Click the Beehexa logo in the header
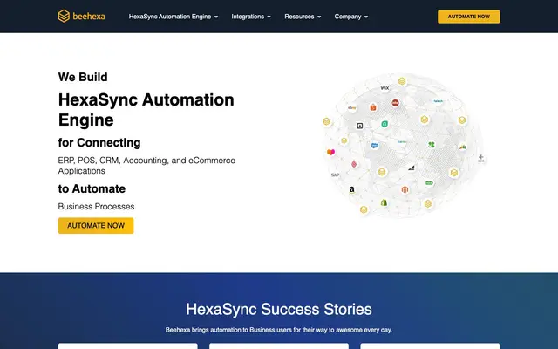Image resolution: width=558 pixels, height=349 pixels. 81,16
